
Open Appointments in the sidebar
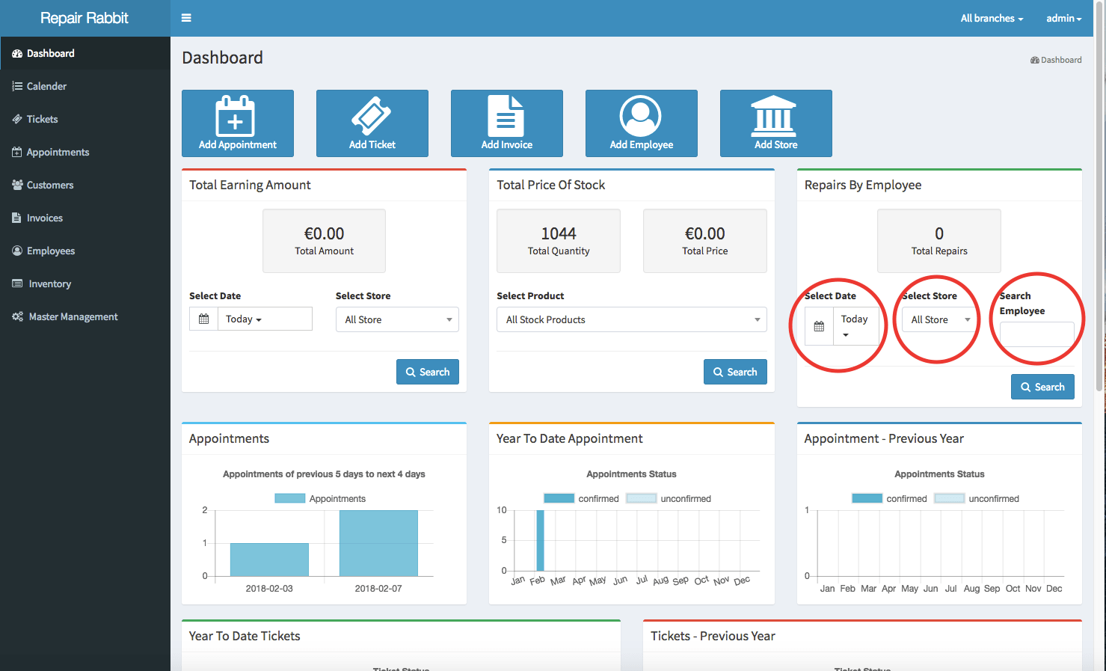85,152
